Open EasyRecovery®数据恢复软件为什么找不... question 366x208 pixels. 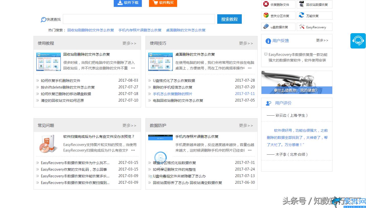click(x=75, y=163)
